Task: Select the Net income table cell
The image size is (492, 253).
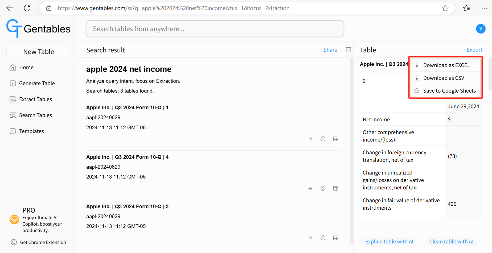Action: (402, 119)
